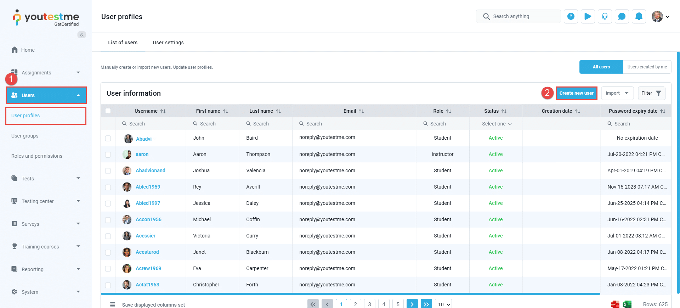Open the rows-per-page dropdown showing 10

point(444,304)
